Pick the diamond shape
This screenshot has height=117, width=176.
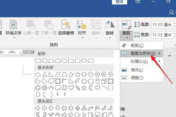click(x=71, y=75)
